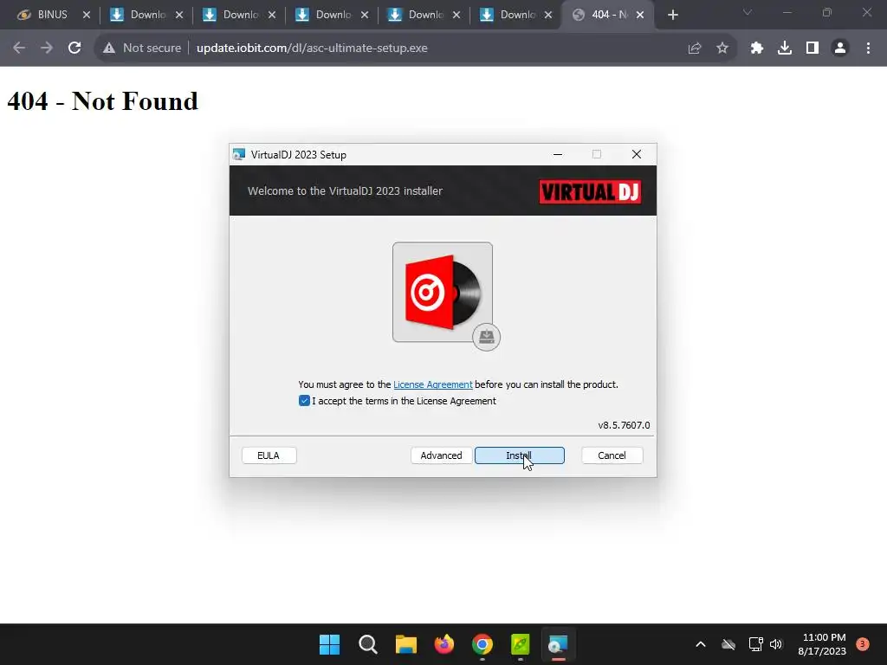
Task: Go back in Chrome
Action: [x=19, y=48]
